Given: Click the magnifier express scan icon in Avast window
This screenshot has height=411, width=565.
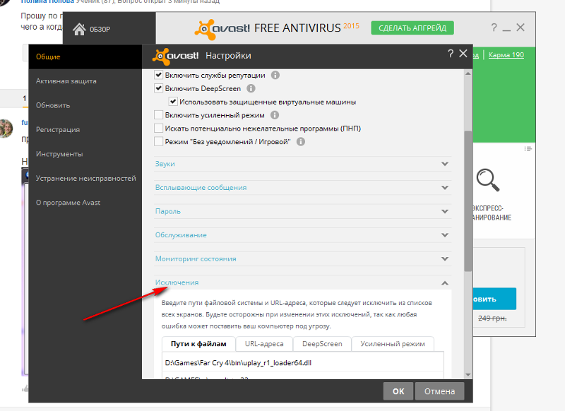Looking at the screenshot, I should click(487, 180).
